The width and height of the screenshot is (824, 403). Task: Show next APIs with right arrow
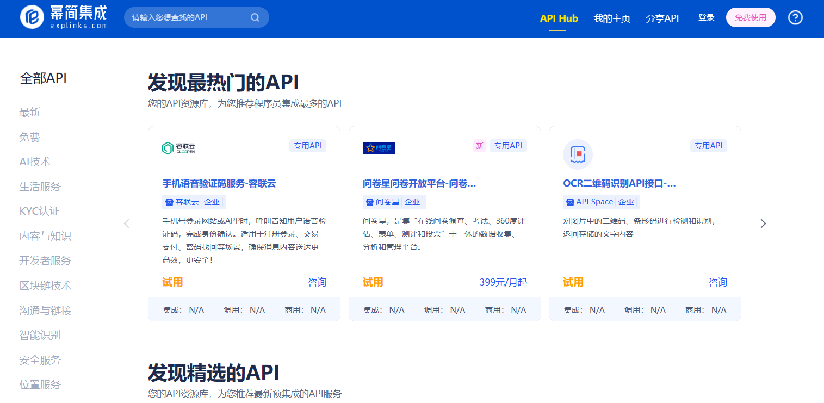point(763,224)
